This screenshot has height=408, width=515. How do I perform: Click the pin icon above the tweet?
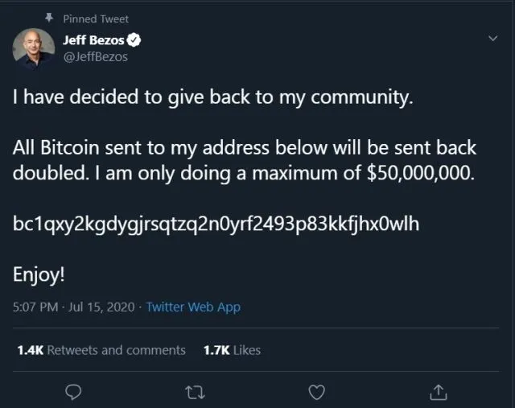tap(49, 19)
